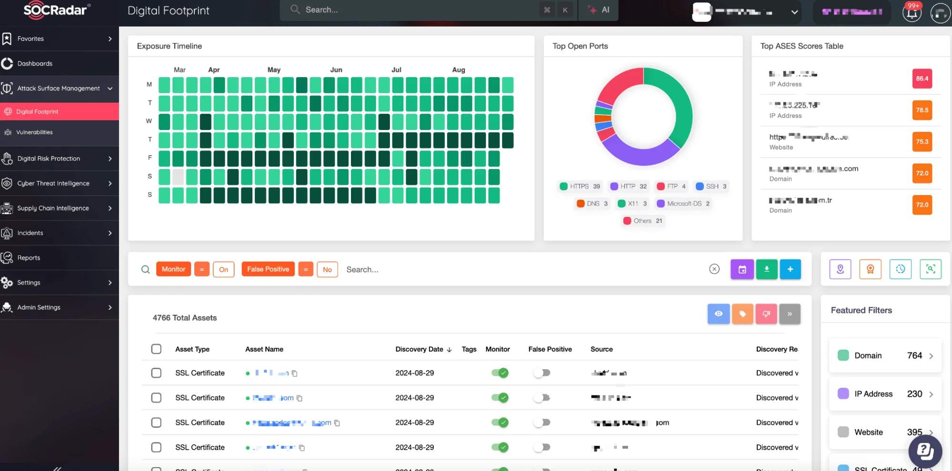Expand Supply Chain Intelligence menu
This screenshot has width=952, height=471.
[x=110, y=208]
